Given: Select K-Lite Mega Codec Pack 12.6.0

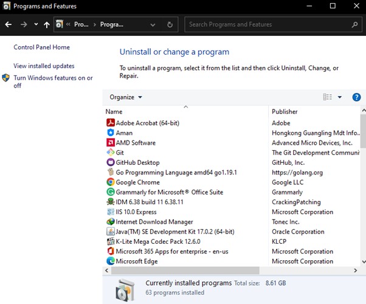Looking at the screenshot, I should [x=158, y=241].
